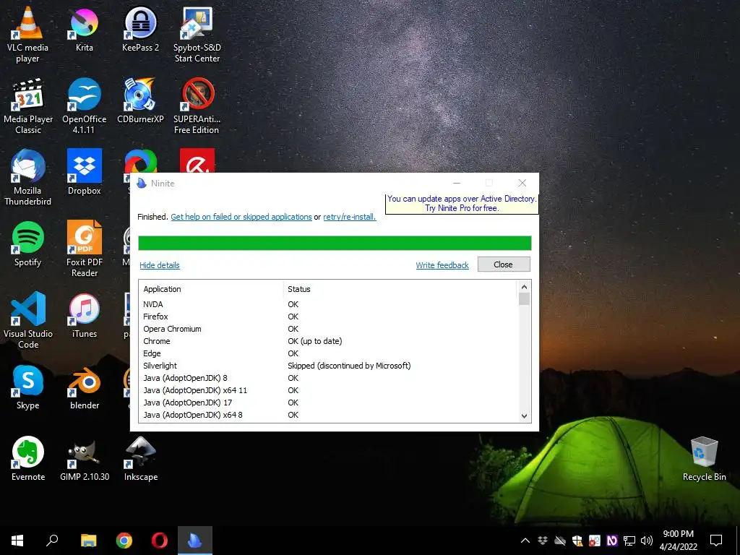Click the retry/re-install link
The height and width of the screenshot is (555, 740).
pyautogui.click(x=349, y=217)
